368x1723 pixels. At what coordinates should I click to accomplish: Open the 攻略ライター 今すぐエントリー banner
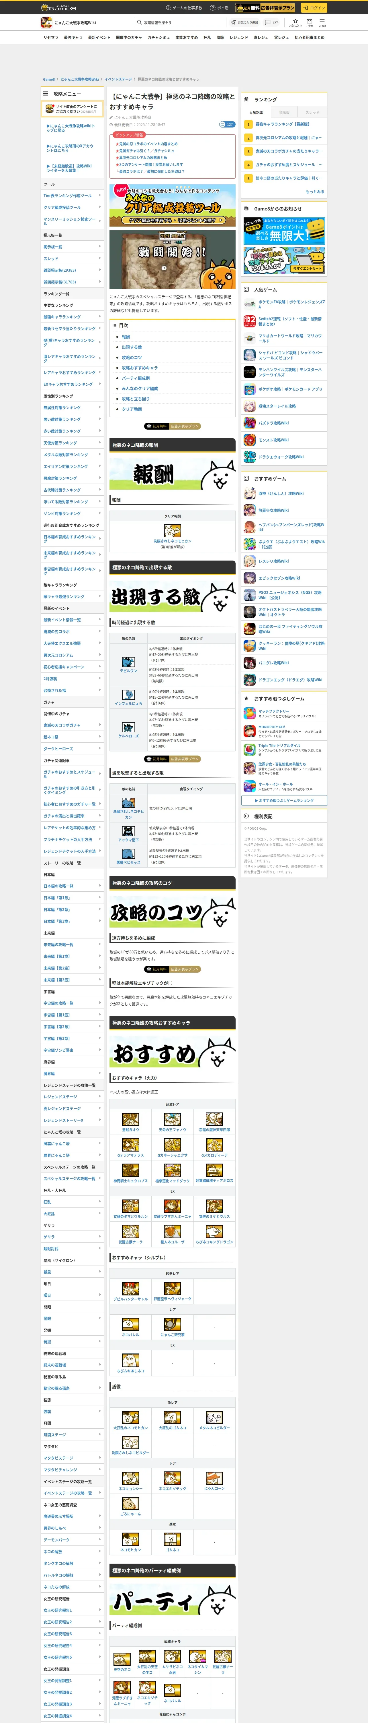point(285,260)
